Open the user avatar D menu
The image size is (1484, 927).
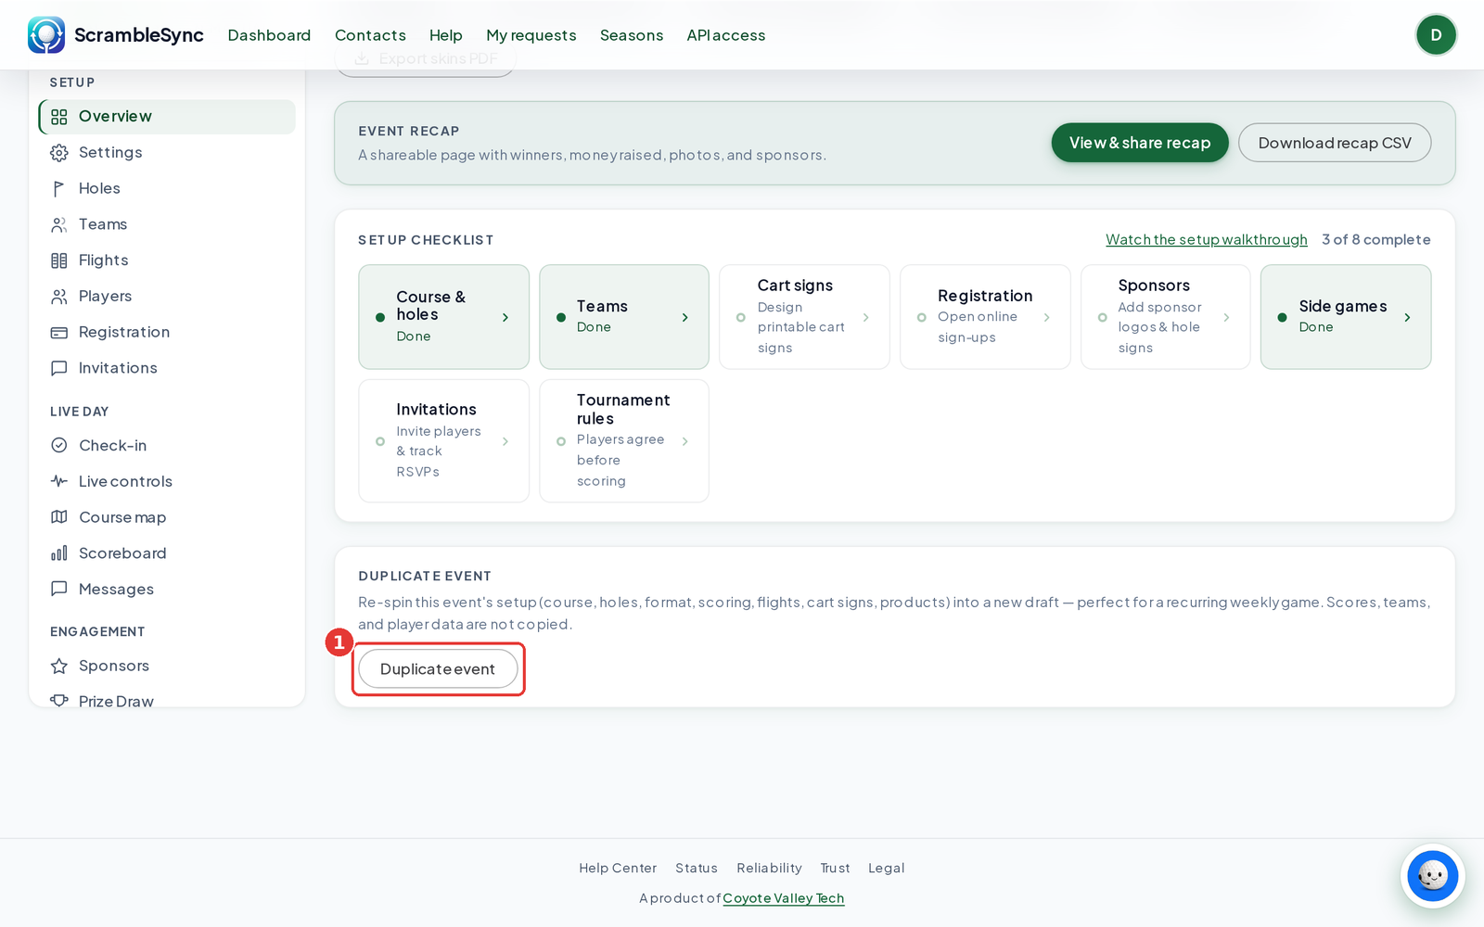pyautogui.click(x=1436, y=35)
